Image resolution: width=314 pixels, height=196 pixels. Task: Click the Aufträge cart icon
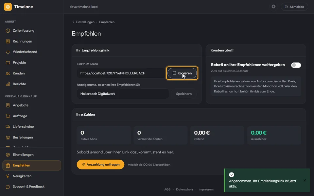coord(8,116)
